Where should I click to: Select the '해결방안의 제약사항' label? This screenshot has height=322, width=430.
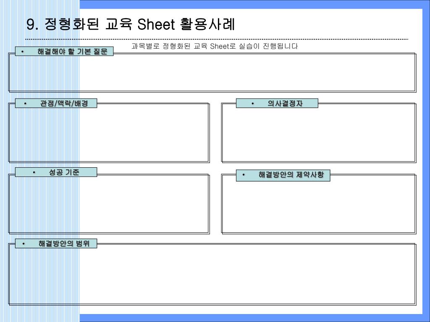tap(283, 175)
